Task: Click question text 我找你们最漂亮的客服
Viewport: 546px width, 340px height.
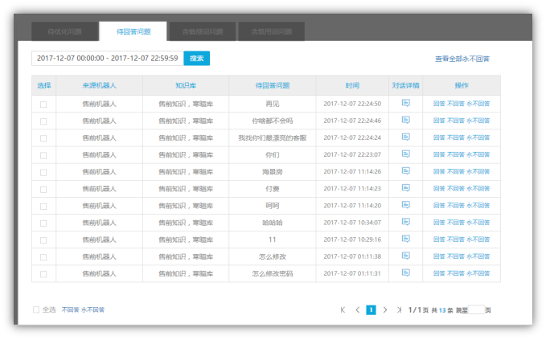Action: [273, 137]
